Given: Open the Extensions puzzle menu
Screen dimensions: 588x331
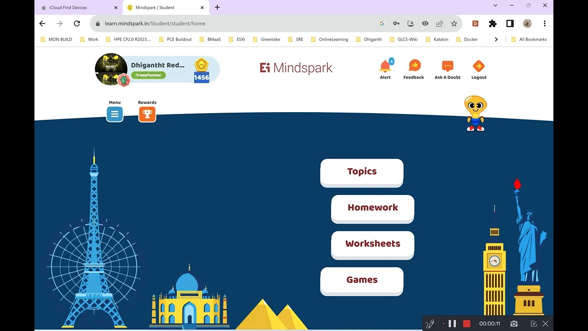Looking at the screenshot, I should (x=492, y=23).
